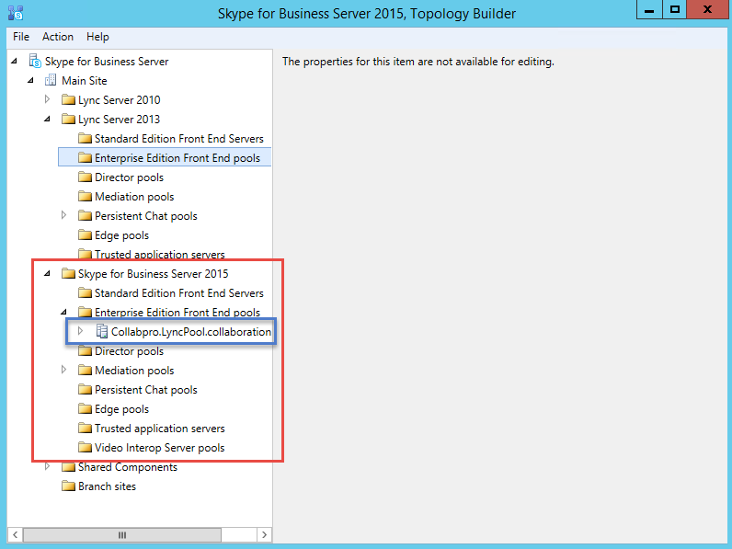Collapse the Skype for Business Server 2015 node
The image size is (732, 549).
[x=47, y=273]
